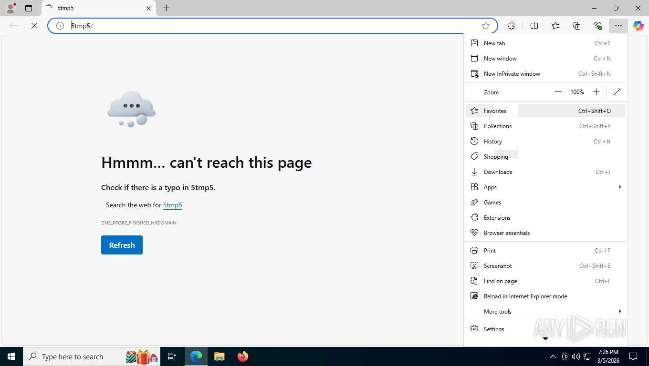Expand the More tools submenu
Image resolution: width=649 pixels, height=366 pixels.
point(545,312)
